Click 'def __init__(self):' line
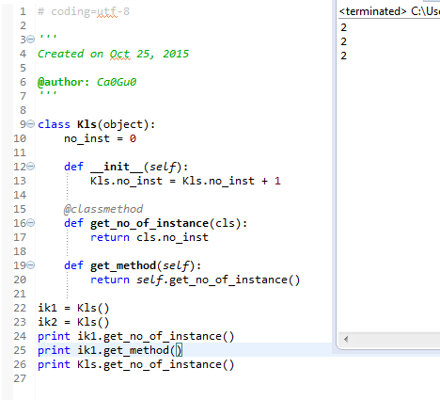The image size is (440, 400). 126,167
